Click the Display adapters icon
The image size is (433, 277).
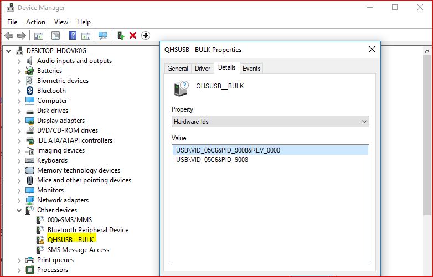(30, 121)
